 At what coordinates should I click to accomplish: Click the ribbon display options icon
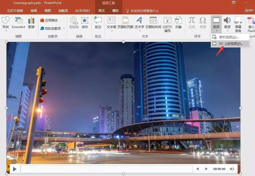(x=234, y=2)
